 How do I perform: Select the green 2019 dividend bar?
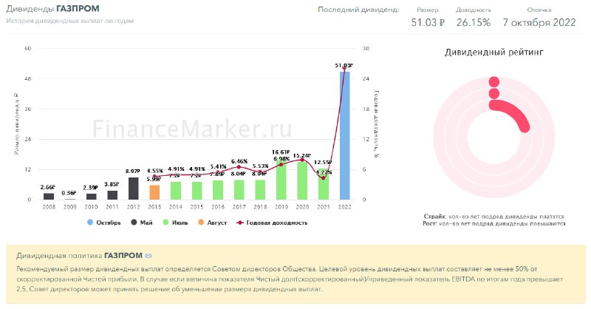tap(281, 179)
